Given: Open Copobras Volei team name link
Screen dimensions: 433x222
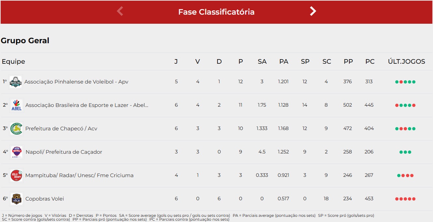Looking at the screenshot, I should (x=45, y=199).
